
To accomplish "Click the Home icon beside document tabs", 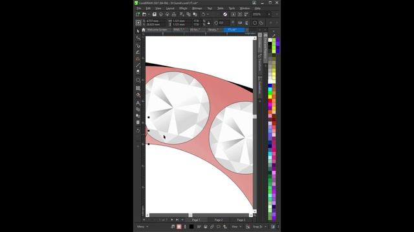I will coord(144,30).
